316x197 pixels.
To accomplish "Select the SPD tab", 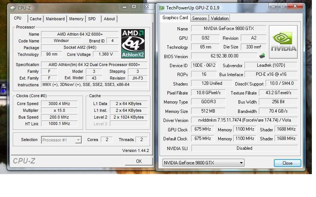I will (92, 19).
